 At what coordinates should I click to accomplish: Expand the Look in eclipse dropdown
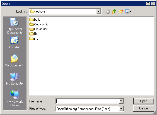click(98, 11)
